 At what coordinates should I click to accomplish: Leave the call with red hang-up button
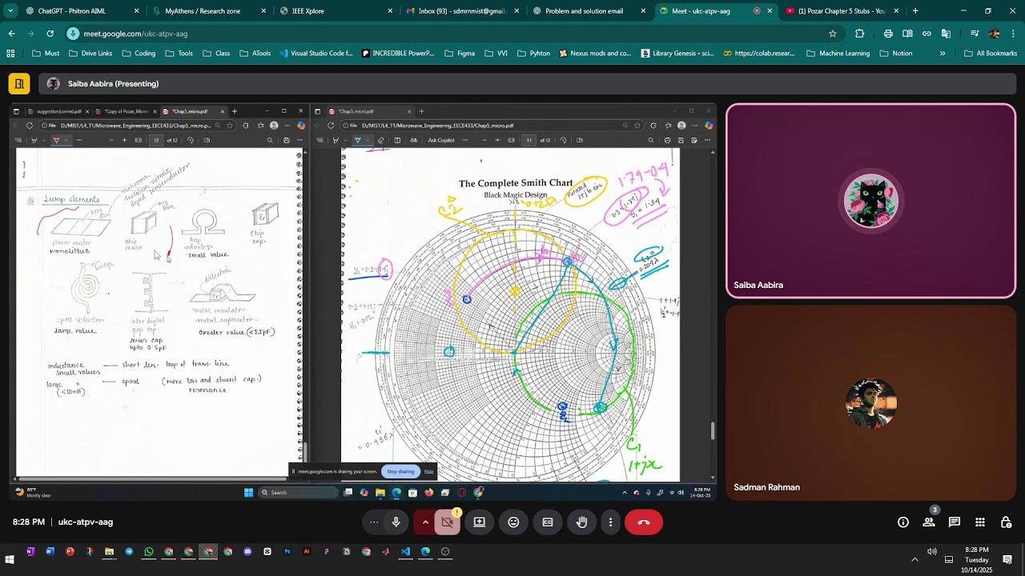click(x=644, y=522)
